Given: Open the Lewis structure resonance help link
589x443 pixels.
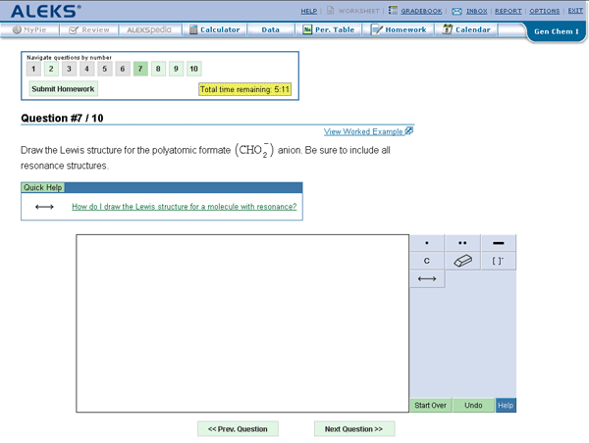Looking at the screenshot, I should point(184,207).
